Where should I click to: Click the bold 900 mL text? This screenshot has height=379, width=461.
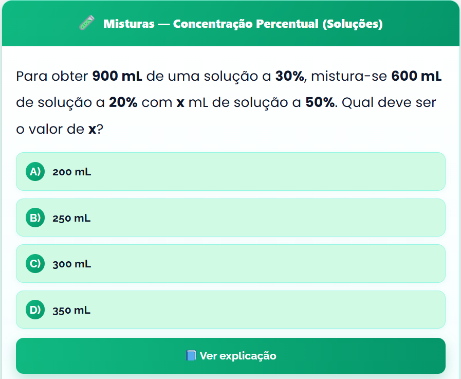(x=117, y=77)
